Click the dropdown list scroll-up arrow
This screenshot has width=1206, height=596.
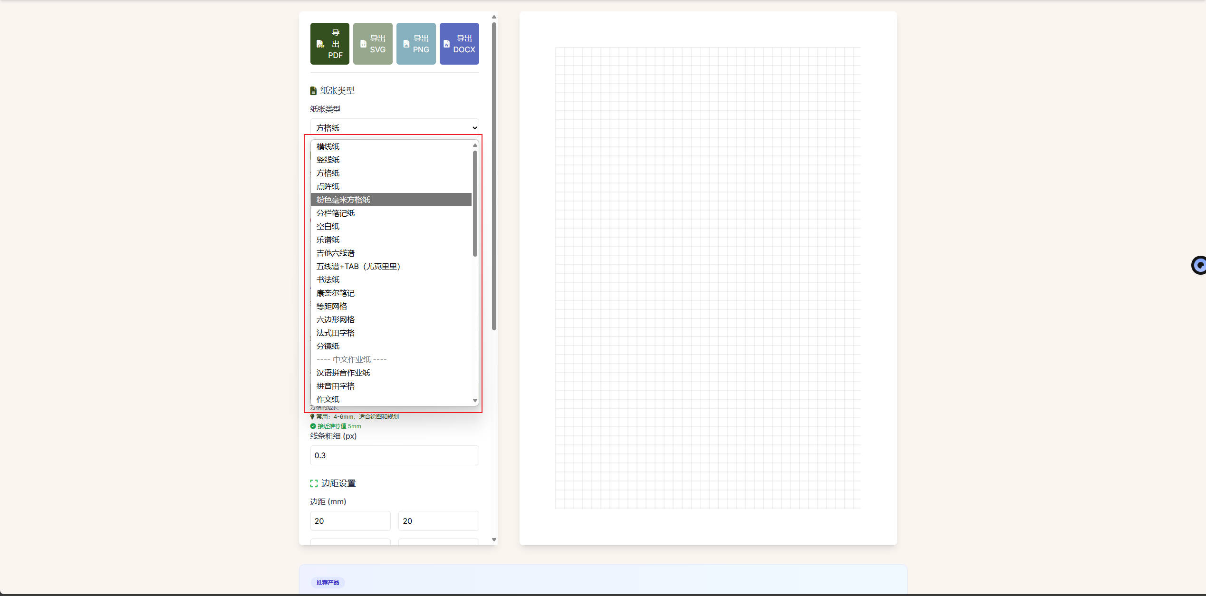(x=475, y=145)
